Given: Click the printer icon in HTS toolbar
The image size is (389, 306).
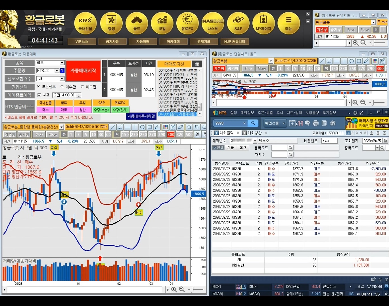Looking at the screenshot, I should pyautogui.click(x=315, y=123).
